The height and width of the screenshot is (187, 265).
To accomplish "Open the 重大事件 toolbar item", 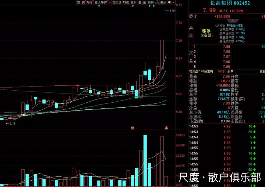I will click(x=101, y=2).
